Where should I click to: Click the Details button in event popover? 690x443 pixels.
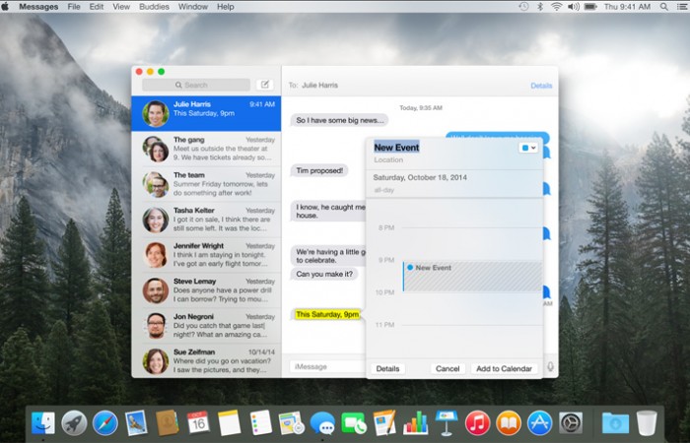pyautogui.click(x=387, y=368)
